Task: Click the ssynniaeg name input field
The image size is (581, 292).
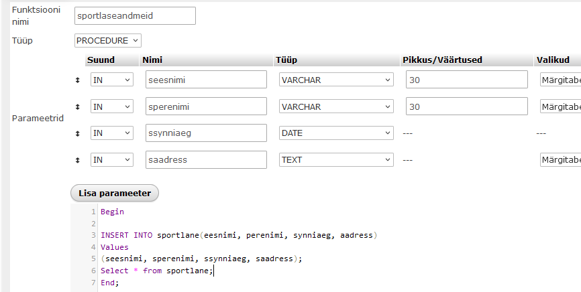Action: (206, 133)
